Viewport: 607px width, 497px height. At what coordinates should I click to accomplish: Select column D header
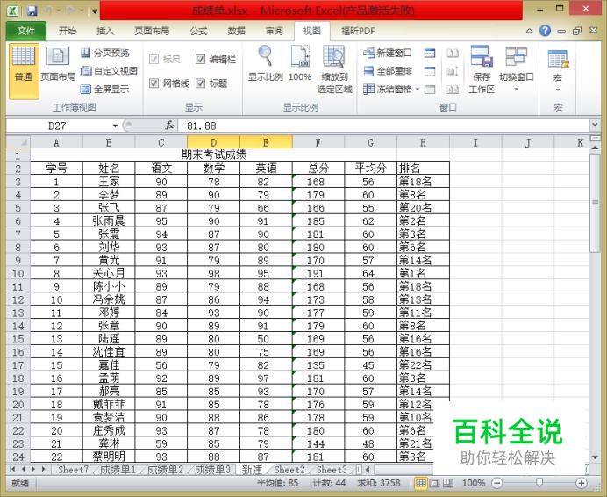(213, 142)
